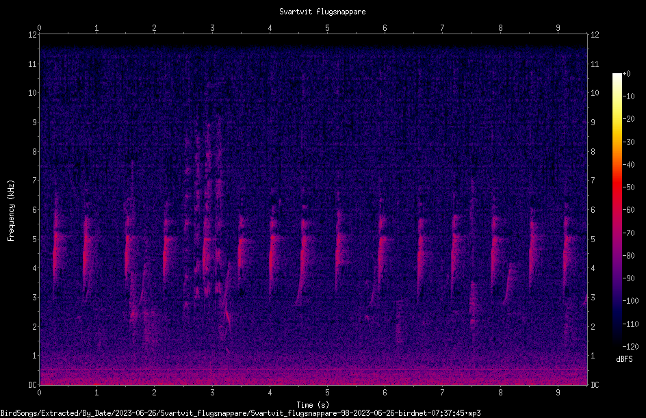Click "5" on the bottom time axis
This screenshot has width=646, height=418.
click(328, 393)
